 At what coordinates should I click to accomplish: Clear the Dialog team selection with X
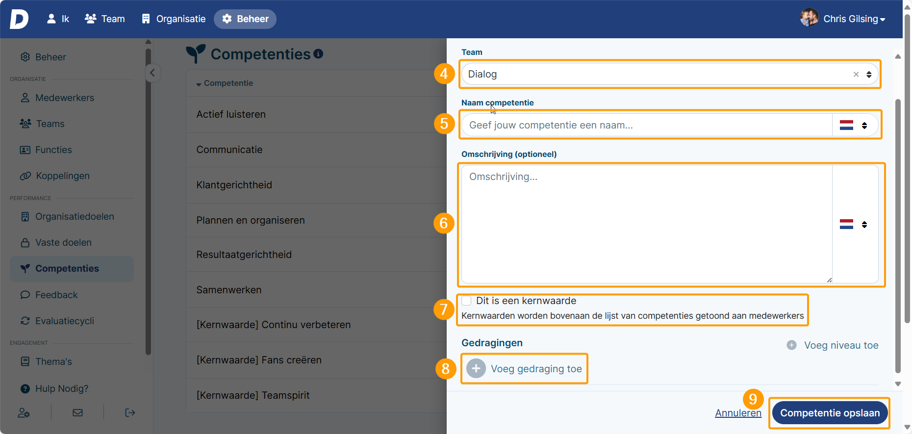coord(856,75)
